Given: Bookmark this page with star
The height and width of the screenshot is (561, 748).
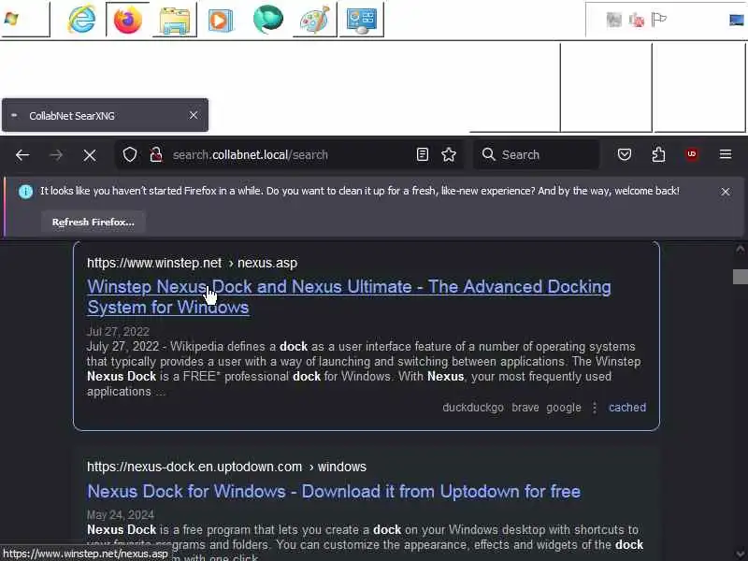Looking at the screenshot, I should tap(449, 154).
